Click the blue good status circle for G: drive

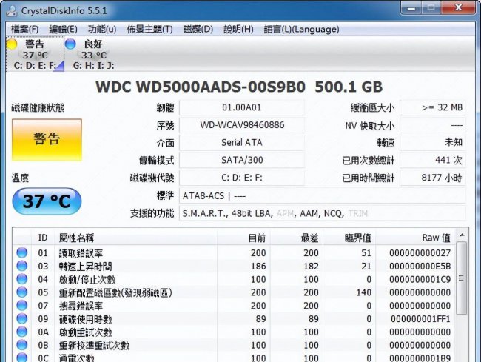coord(70,44)
